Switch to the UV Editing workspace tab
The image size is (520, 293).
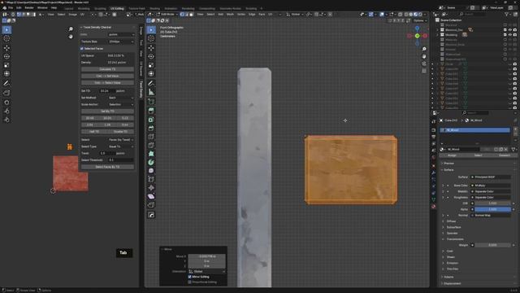pyautogui.click(x=117, y=8)
